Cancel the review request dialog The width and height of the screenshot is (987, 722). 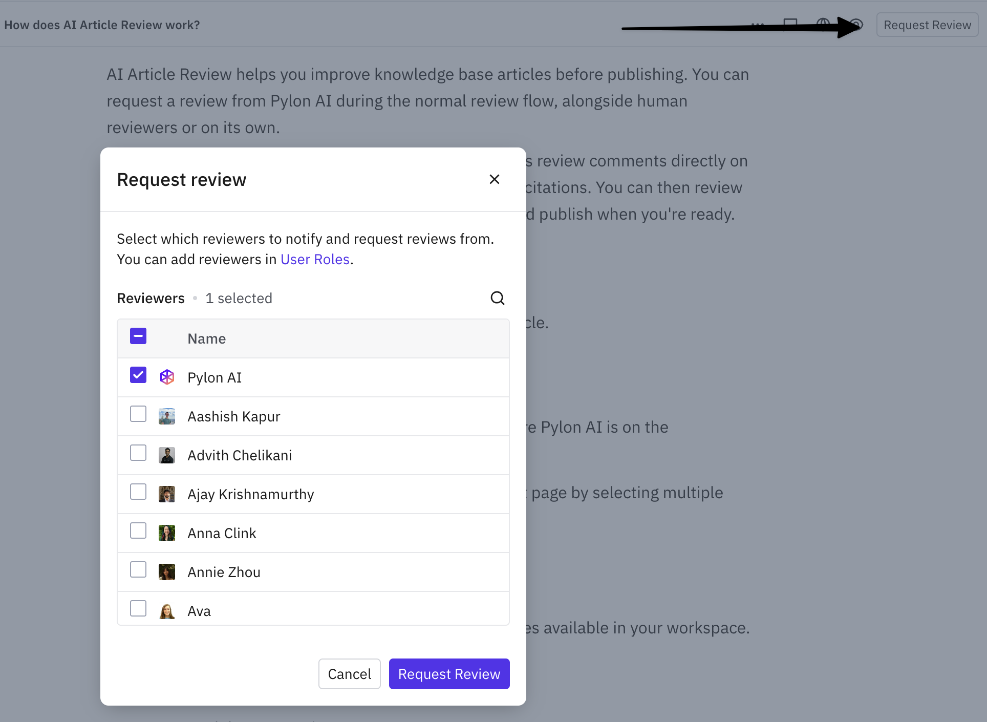pos(350,674)
